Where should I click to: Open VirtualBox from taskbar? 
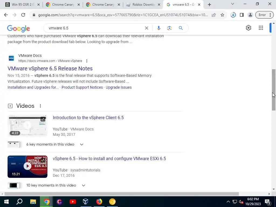pyautogui.click(x=85, y=202)
